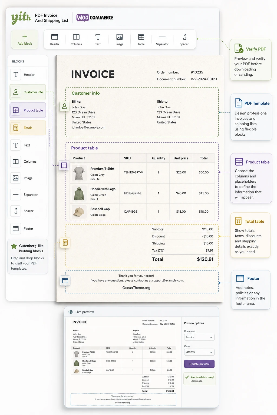This screenshot has height=415, width=277.
Task: Click SKU HDIE-GRN-L cell in main editor
Action: pyautogui.click(x=133, y=193)
